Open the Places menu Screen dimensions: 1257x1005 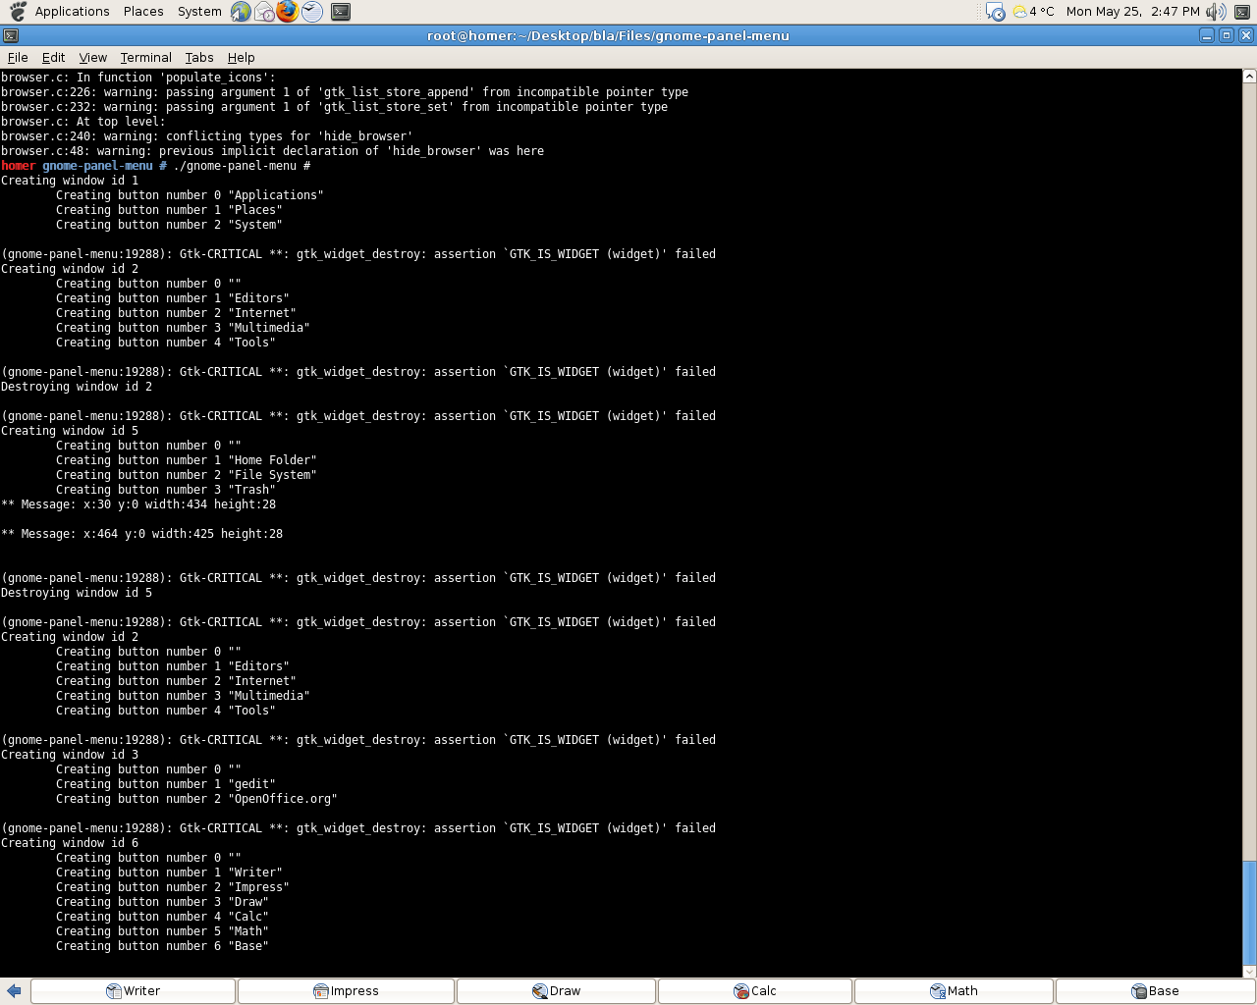143,12
